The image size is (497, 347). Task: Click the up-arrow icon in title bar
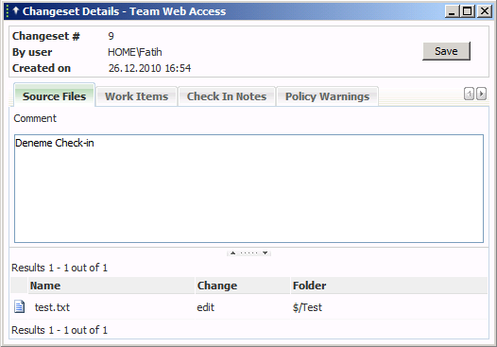coord(15,10)
